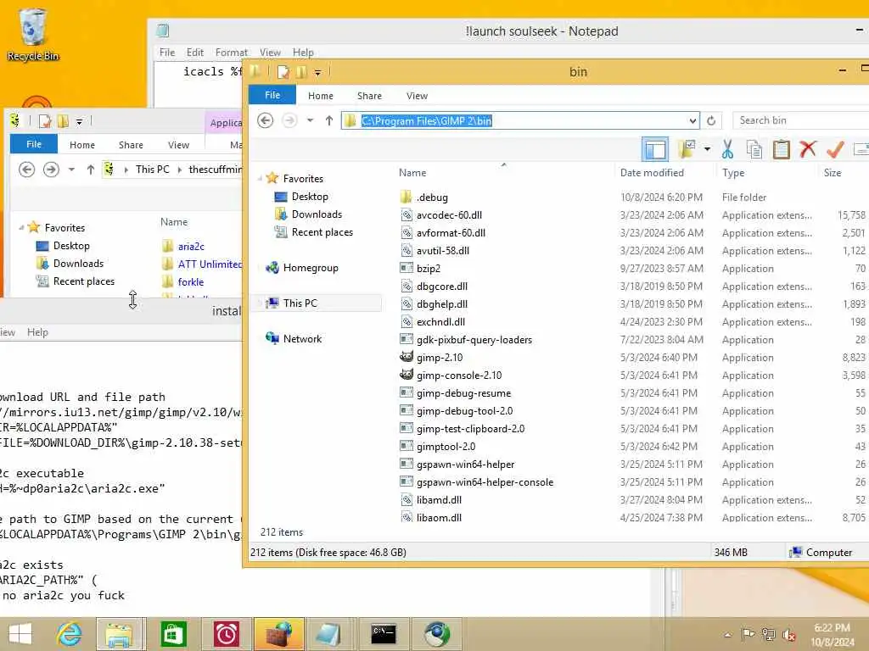This screenshot has width=869, height=651.
Task: Open Edit menu in soulseek Notepad
Action: point(194,52)
